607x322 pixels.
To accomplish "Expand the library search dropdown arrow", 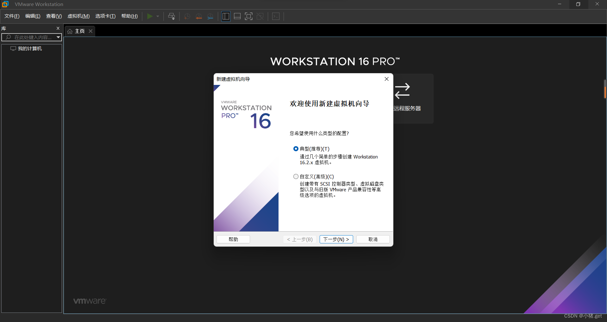I will [58, 37].
